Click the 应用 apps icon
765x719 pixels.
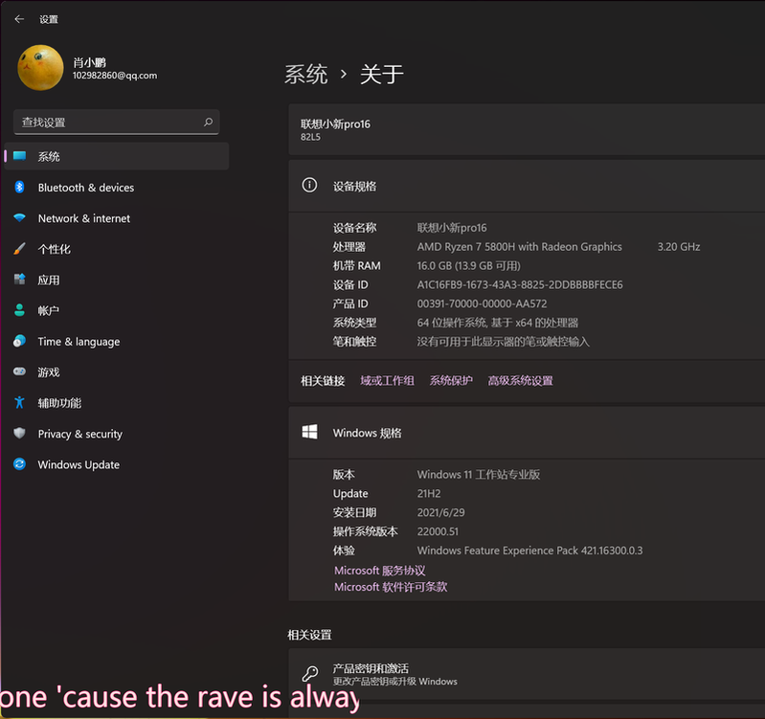[19, 280]
